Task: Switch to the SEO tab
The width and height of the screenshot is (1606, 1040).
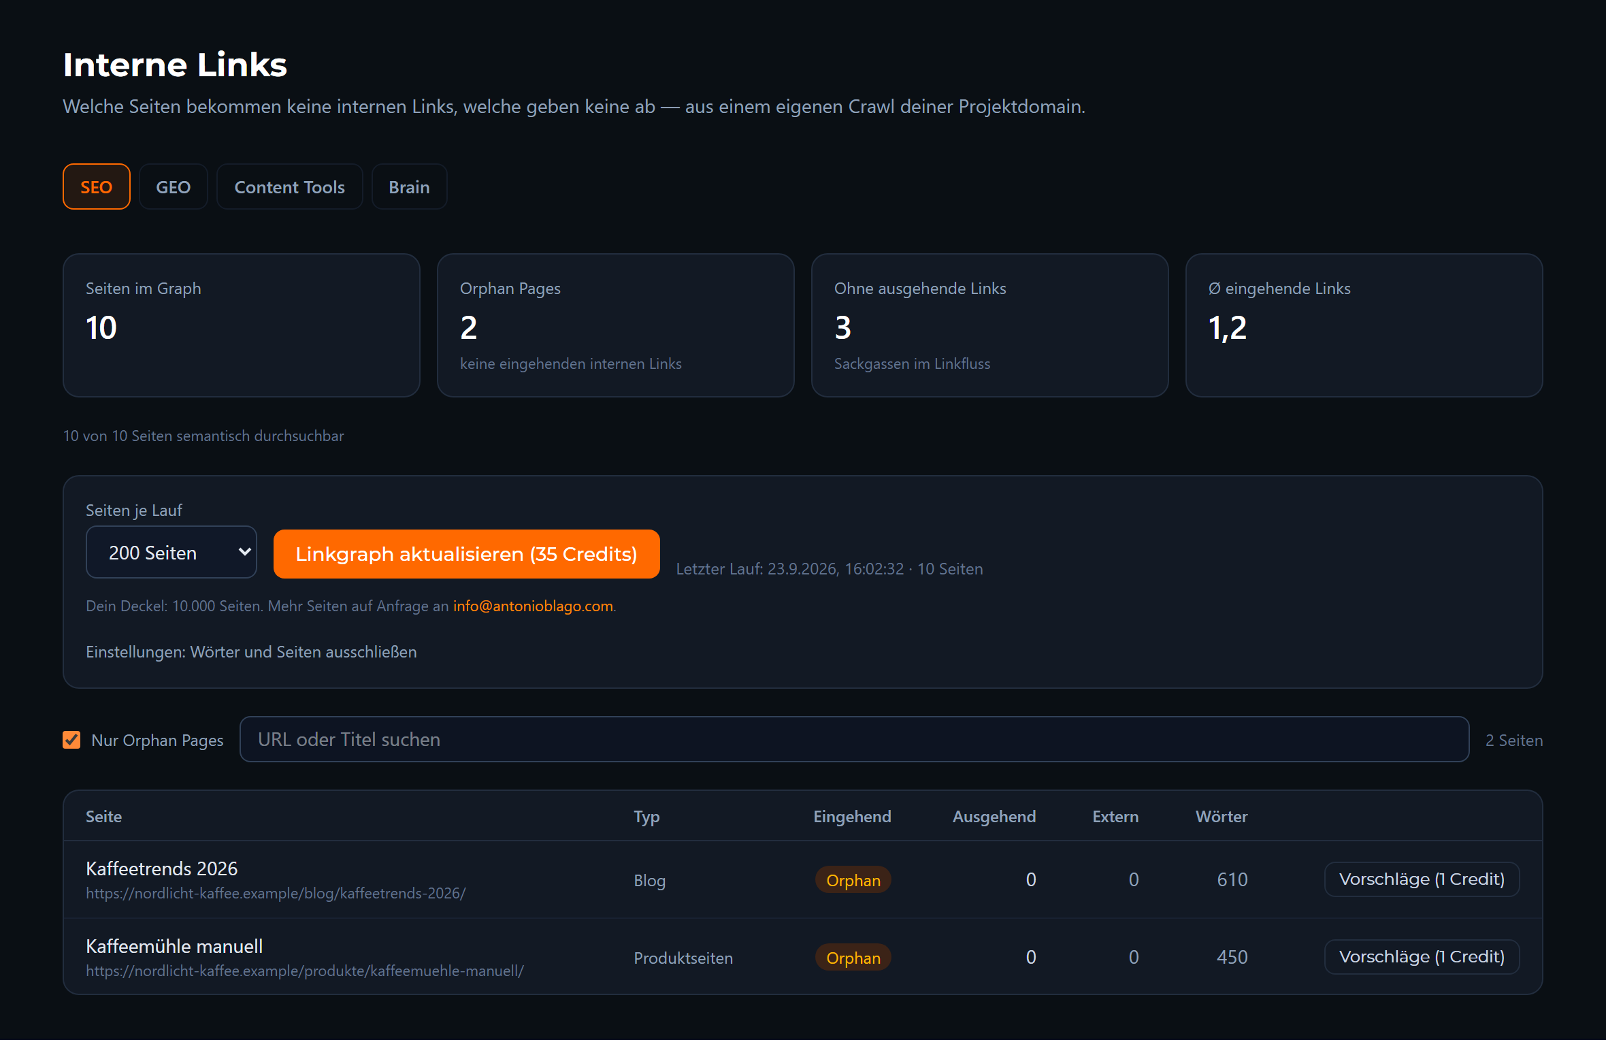Action: pos(96,186)
